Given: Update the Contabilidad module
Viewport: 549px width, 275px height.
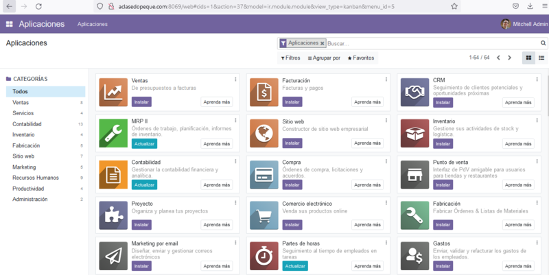Looking at the screenshot, I should [144, 184].
